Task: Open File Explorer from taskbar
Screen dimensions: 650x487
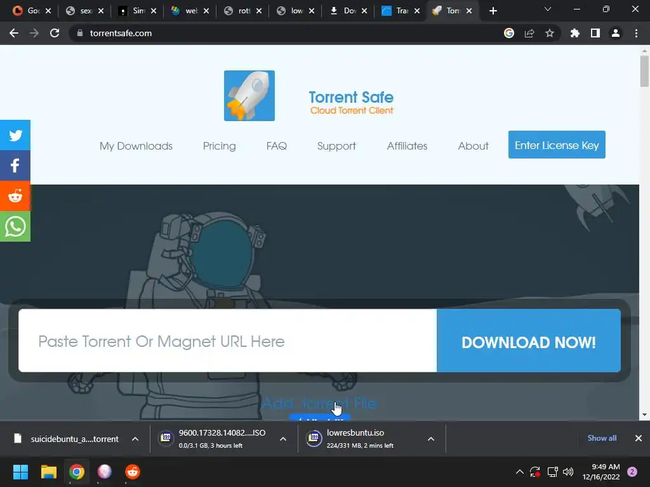Action: pos(48,472)
